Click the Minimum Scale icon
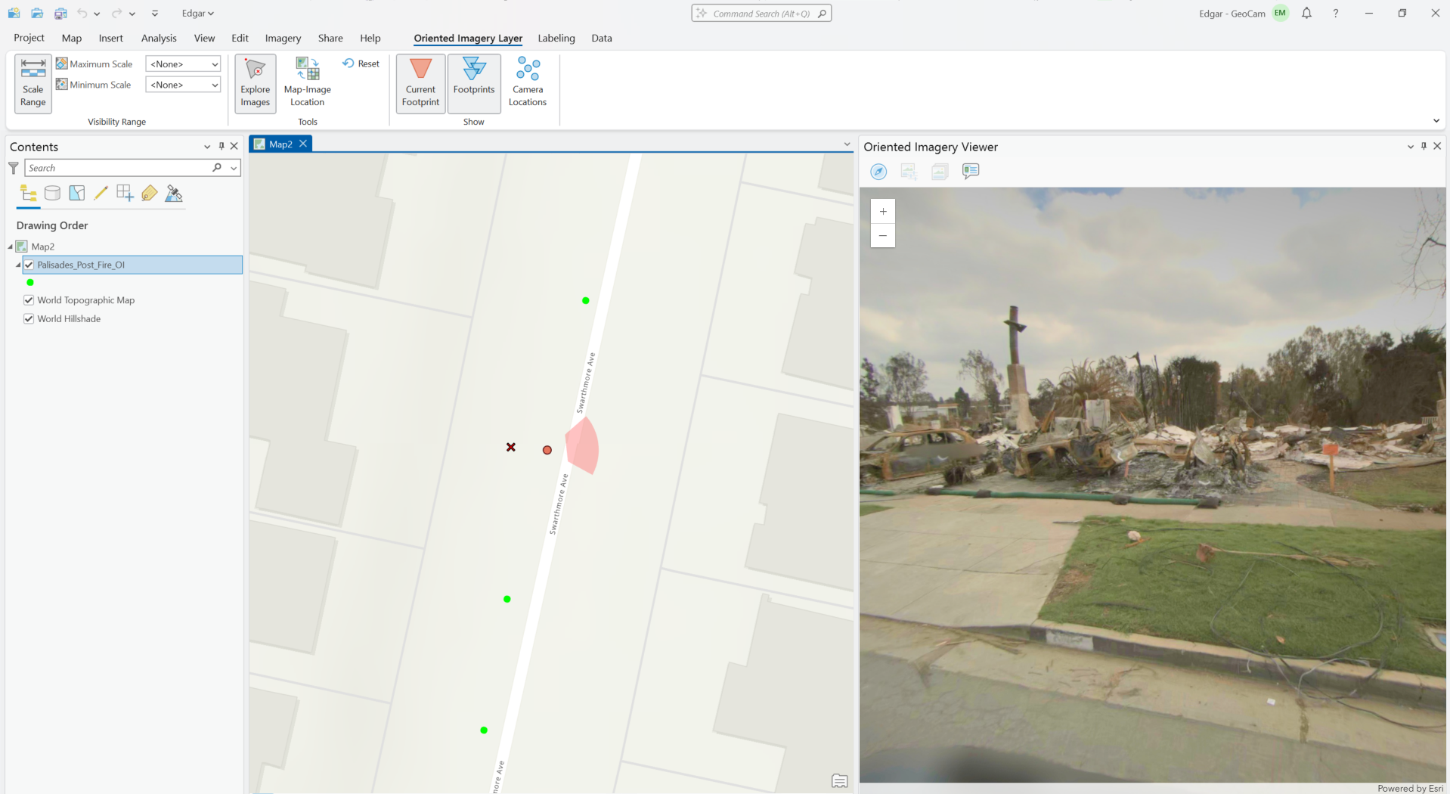 point(62,84)
